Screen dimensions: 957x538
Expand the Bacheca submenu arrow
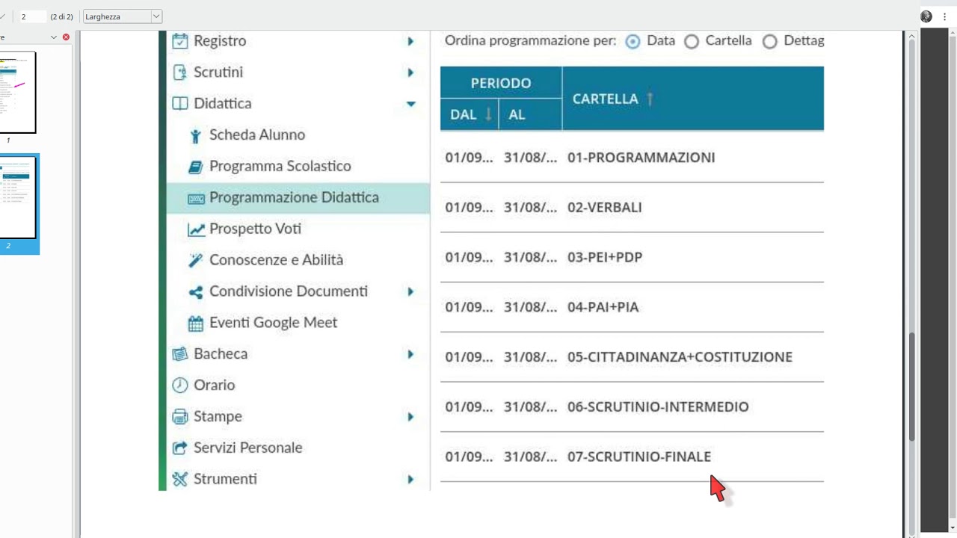point(410,354)
